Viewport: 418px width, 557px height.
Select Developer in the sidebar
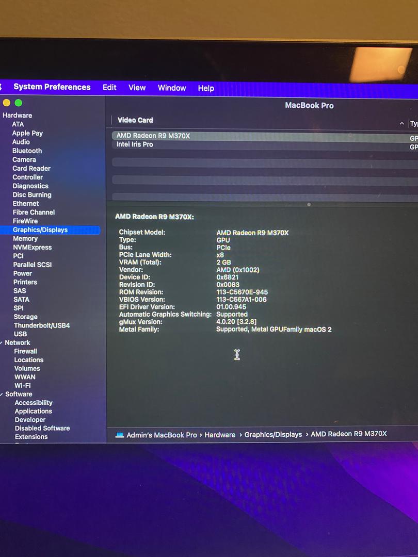(x=30, y=420)
